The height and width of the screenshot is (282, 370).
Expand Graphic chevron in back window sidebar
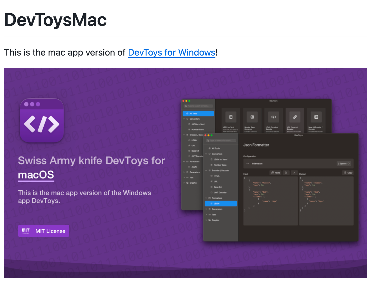pyautogui.click(x=184, y=183)
